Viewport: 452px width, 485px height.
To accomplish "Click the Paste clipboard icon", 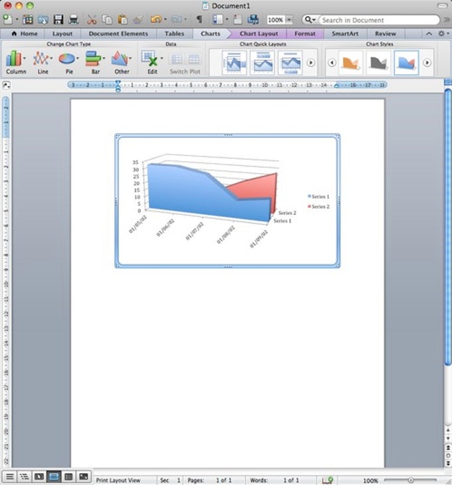I will click(123, 20).
